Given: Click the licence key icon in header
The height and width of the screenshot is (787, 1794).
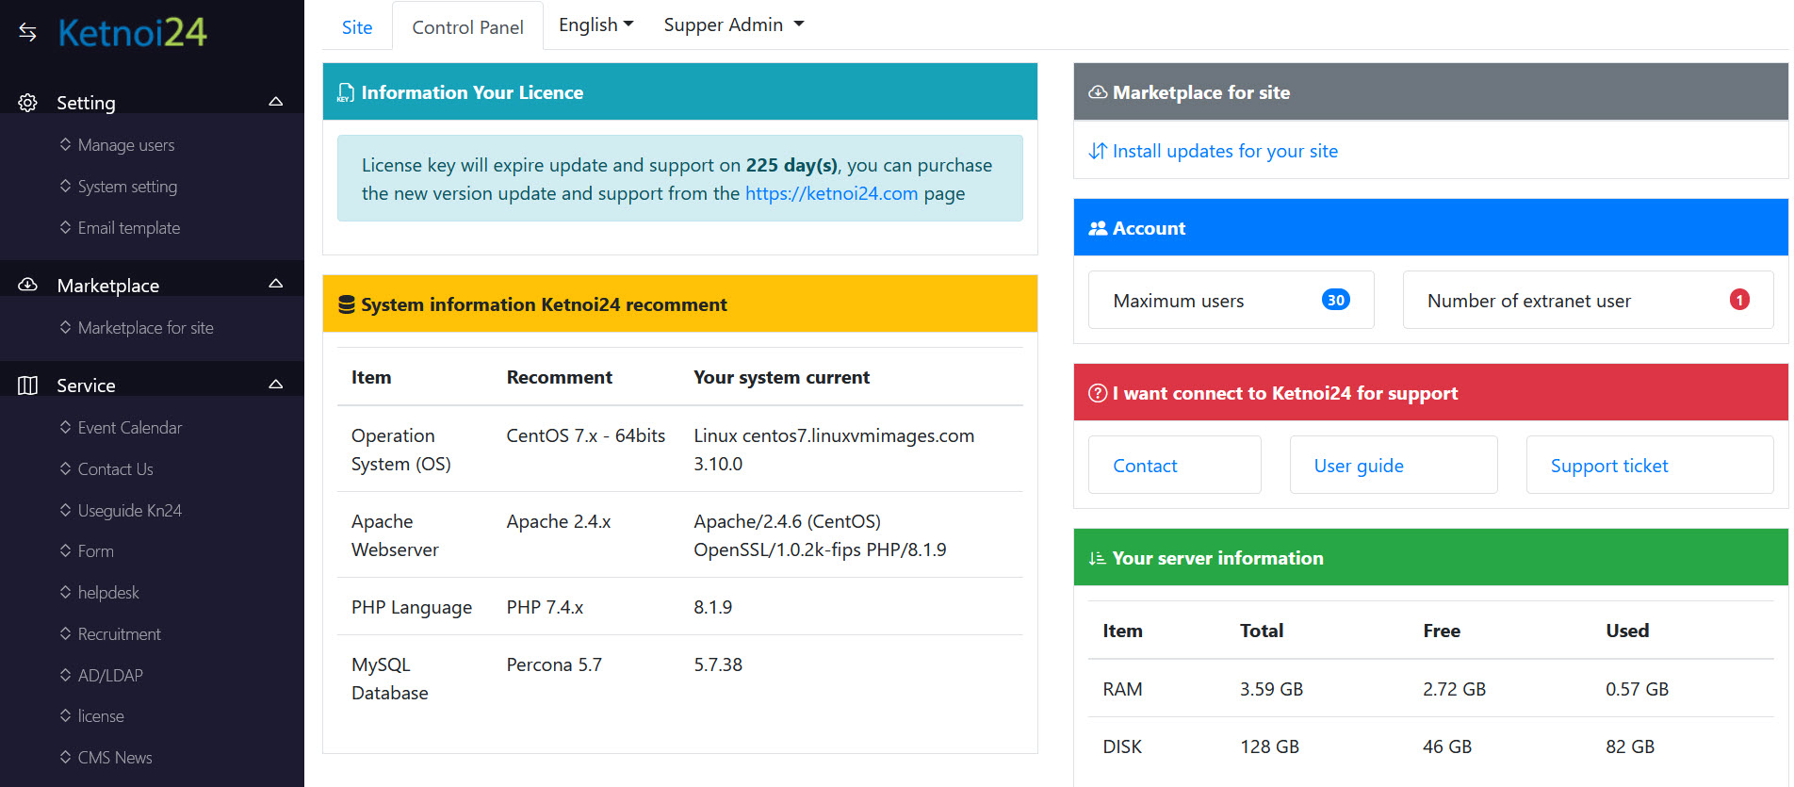Looking at the screenshot, I should (346, 92).
